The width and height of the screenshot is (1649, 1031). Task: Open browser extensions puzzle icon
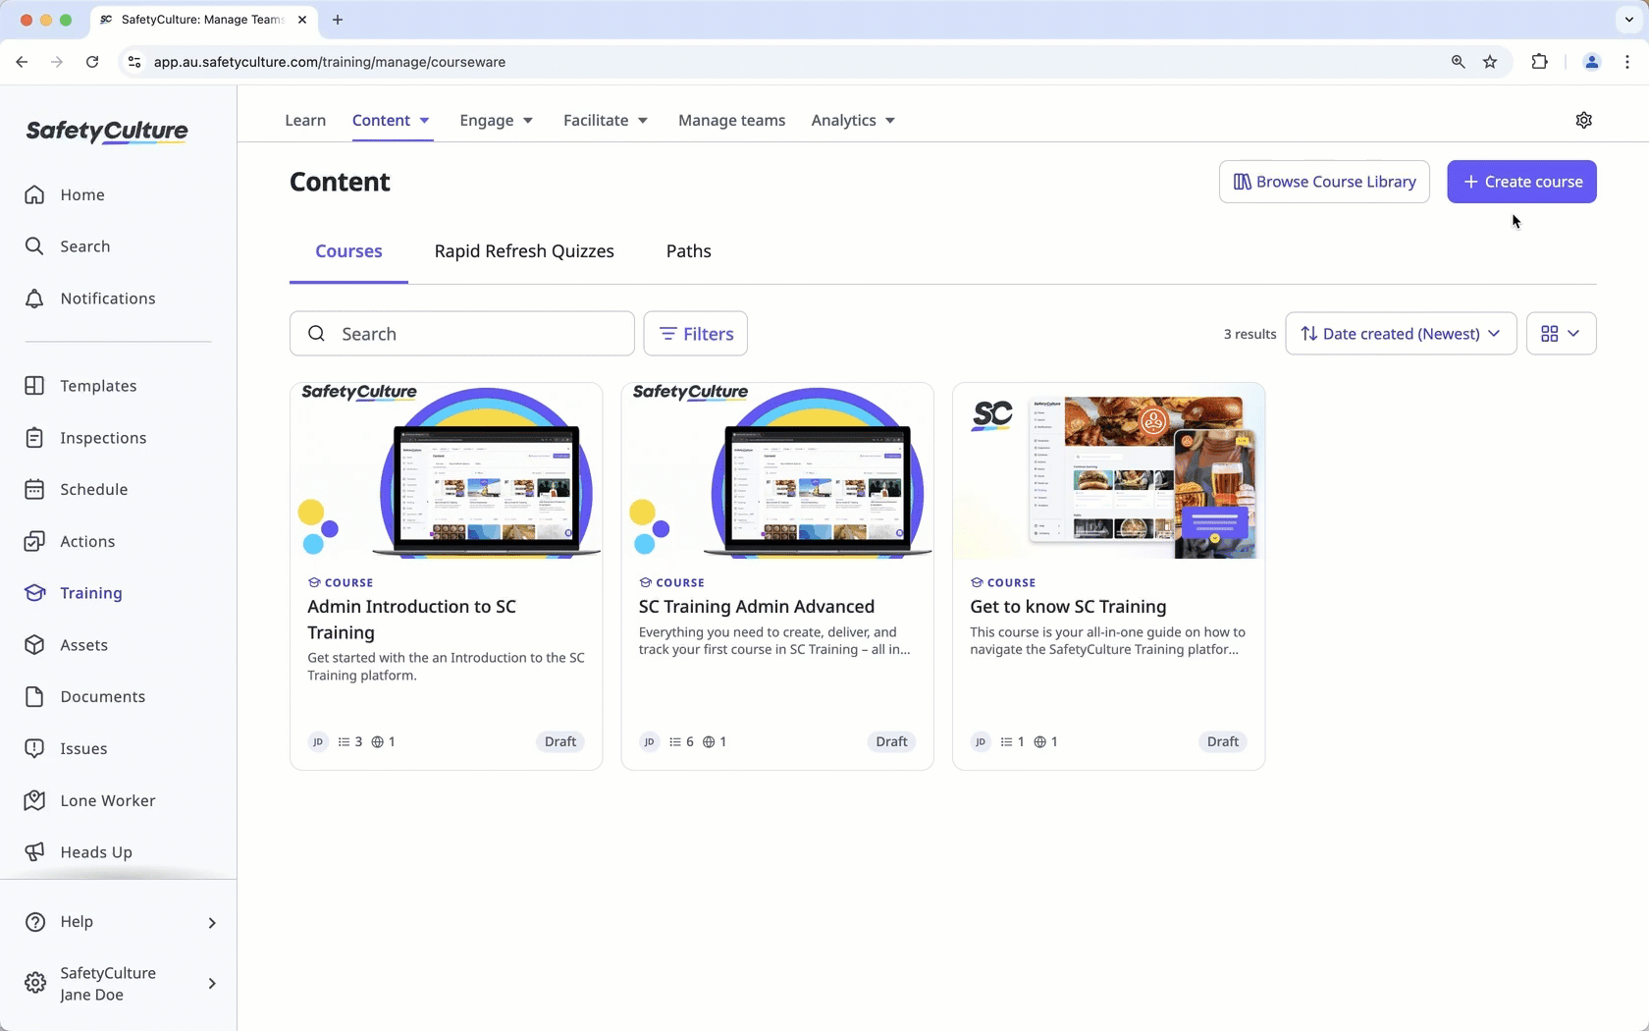click(1539, 62)
